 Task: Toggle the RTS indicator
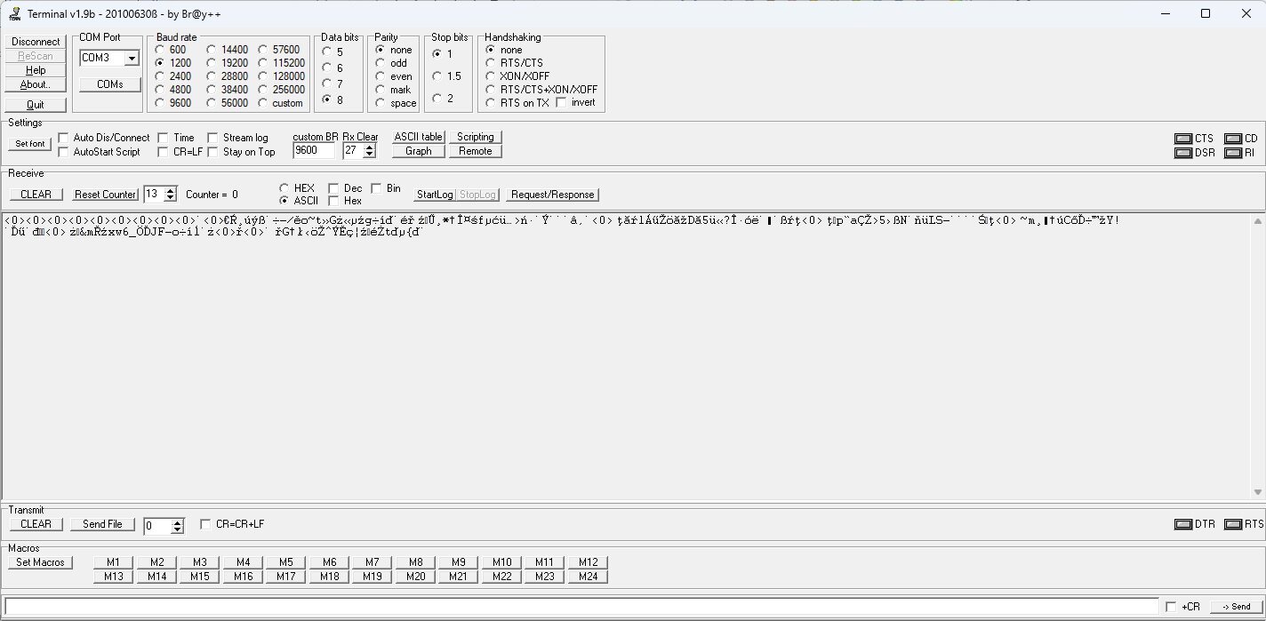1232,524
